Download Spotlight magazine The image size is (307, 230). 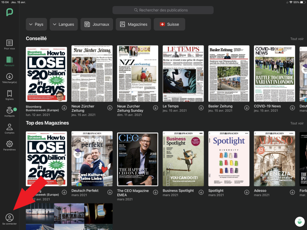[247, 192]
